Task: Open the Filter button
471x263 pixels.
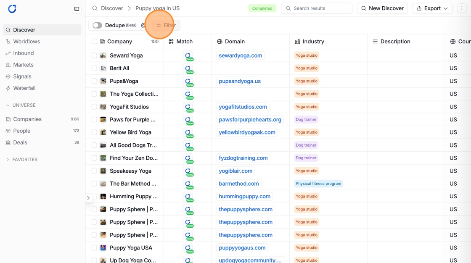Action: (166, 26)
